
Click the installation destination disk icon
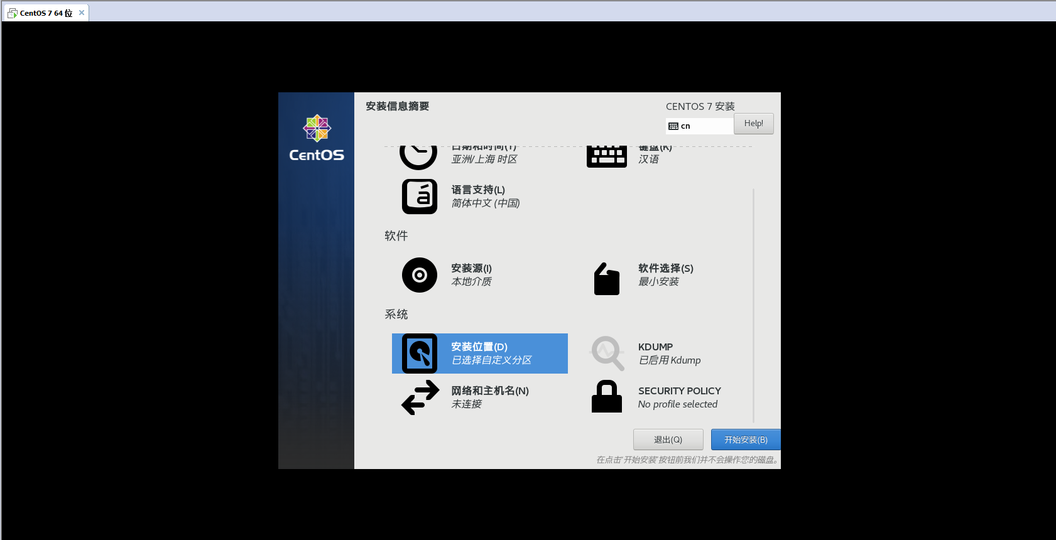[x=420, y=354]
